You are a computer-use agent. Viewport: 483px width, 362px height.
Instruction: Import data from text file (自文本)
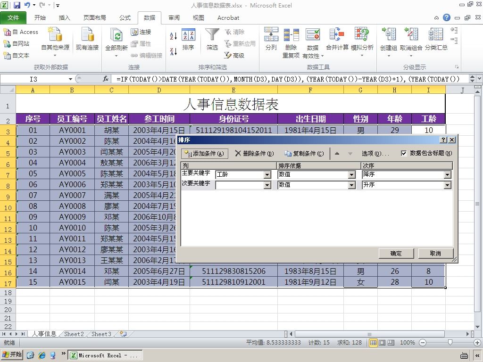tap(17, 56)
